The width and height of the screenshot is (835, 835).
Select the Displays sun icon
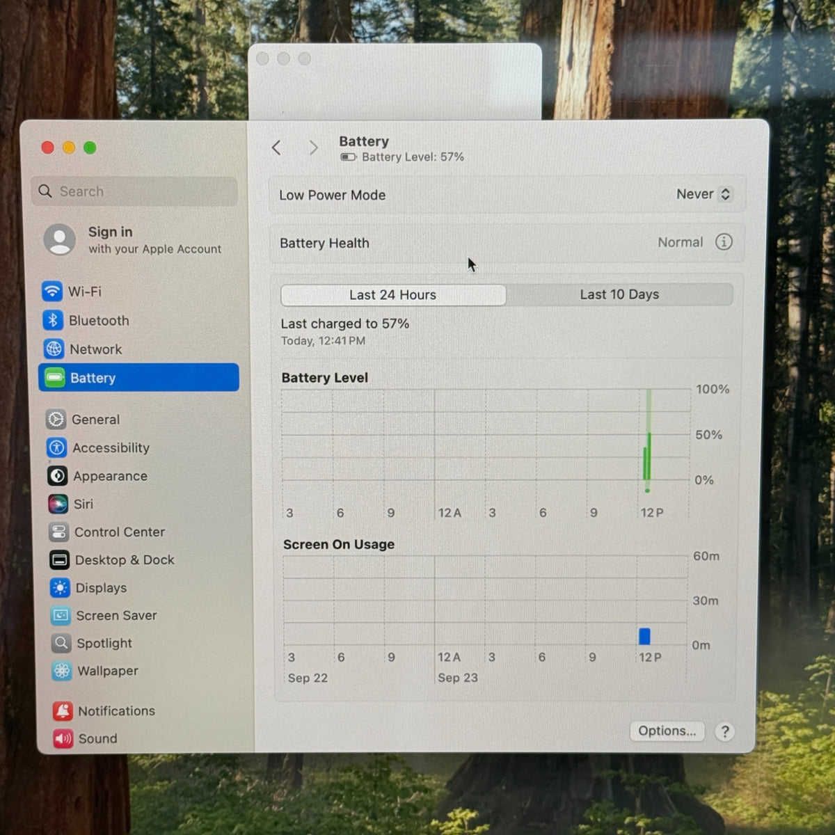pos(60,588)
